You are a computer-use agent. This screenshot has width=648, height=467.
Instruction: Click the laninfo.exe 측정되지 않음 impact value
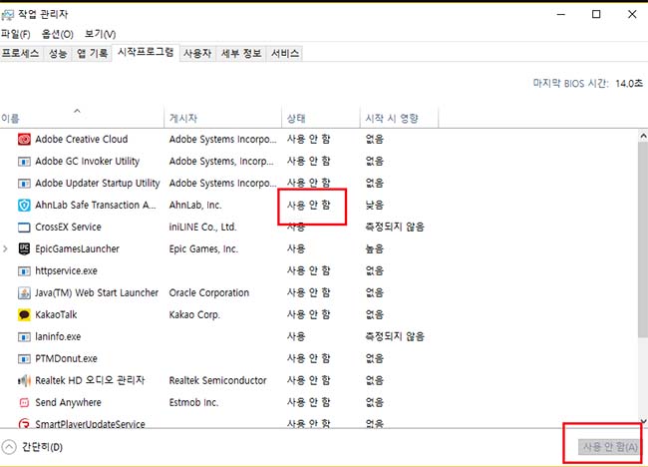[x=395, y=336]
